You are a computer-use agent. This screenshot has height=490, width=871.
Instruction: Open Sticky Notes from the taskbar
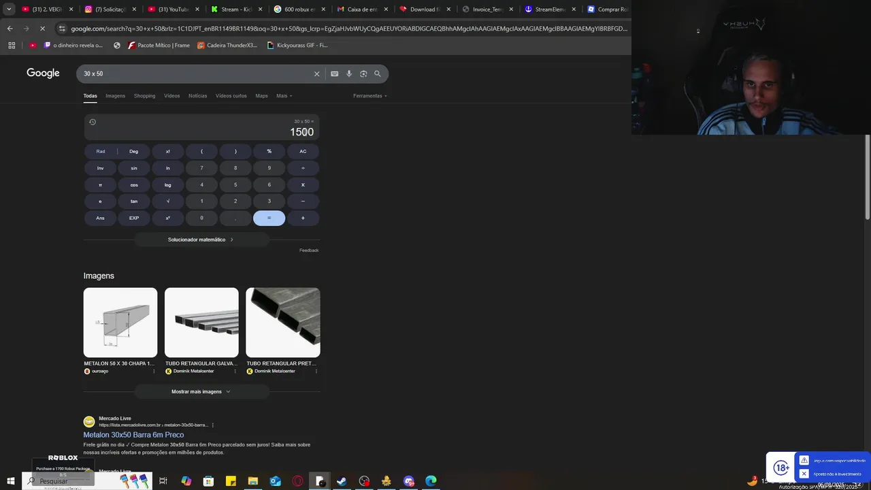[231, 481]
